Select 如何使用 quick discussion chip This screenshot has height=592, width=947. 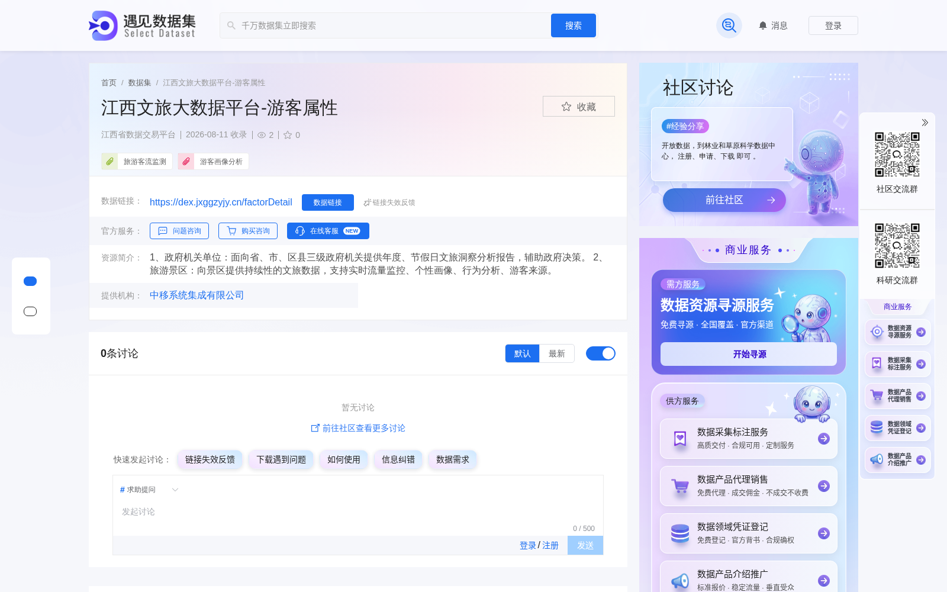pos(344,459)
